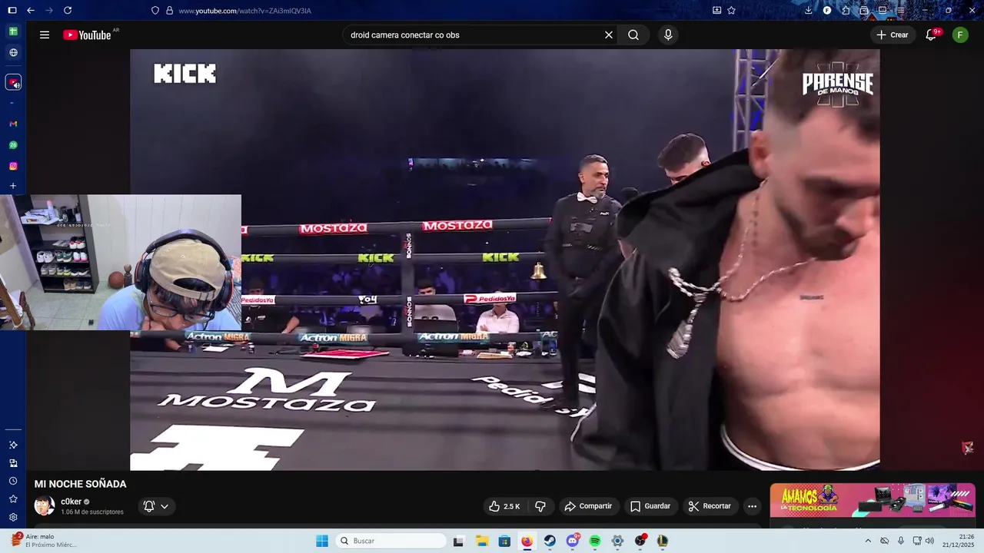The width and height of the screenshot is (984, 553).
Task: Clear the search box text with X
Action: click(x=609, y=35)
